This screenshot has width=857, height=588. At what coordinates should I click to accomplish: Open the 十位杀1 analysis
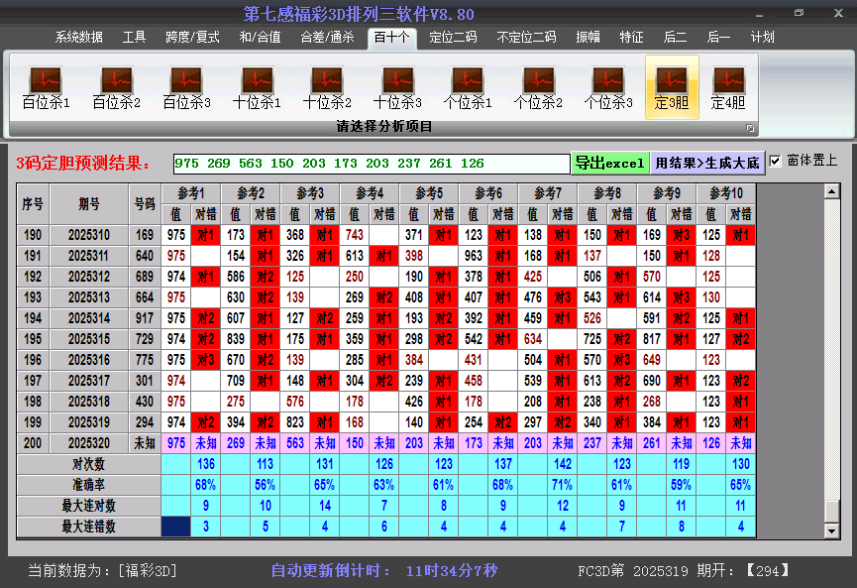[x=257, y=87]
